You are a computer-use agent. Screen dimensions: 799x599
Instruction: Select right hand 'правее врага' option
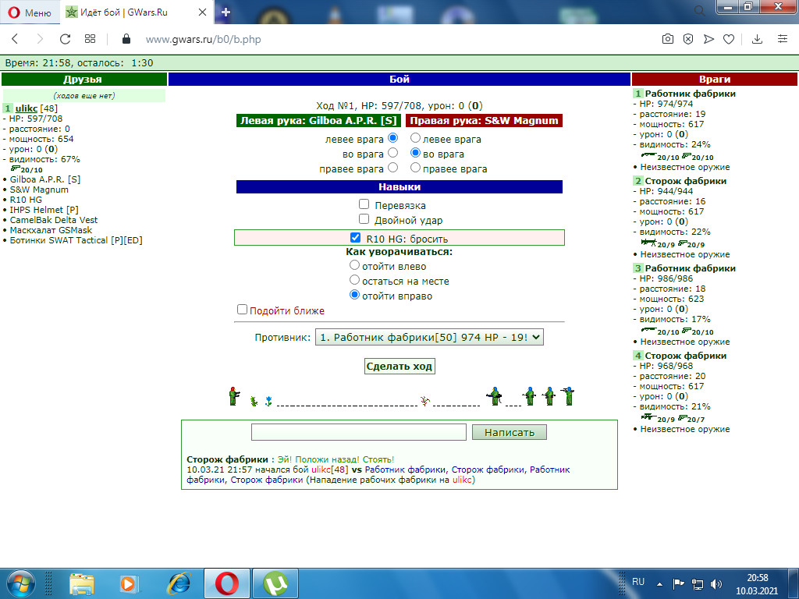[x=415, y=167]
